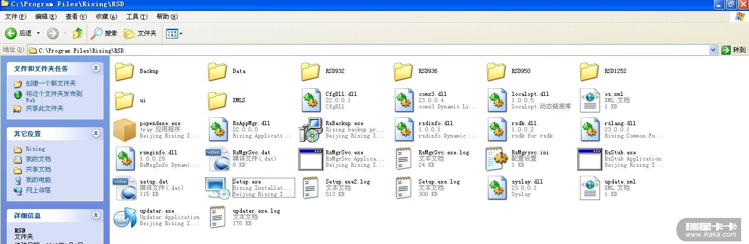Select the RSD932 folder icon
This screenshot has width=749, height=244.
(310, 71)
